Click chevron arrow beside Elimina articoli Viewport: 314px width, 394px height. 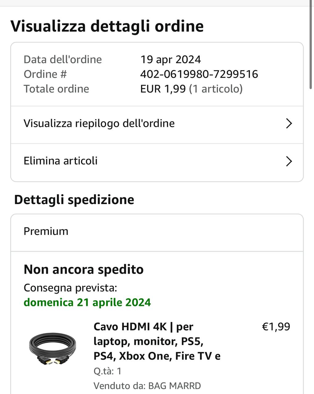288,161
